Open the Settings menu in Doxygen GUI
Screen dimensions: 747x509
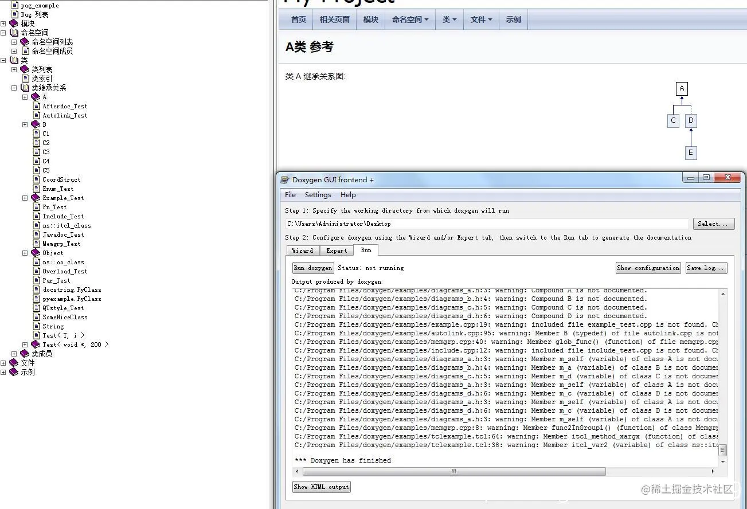coord(318,195)
